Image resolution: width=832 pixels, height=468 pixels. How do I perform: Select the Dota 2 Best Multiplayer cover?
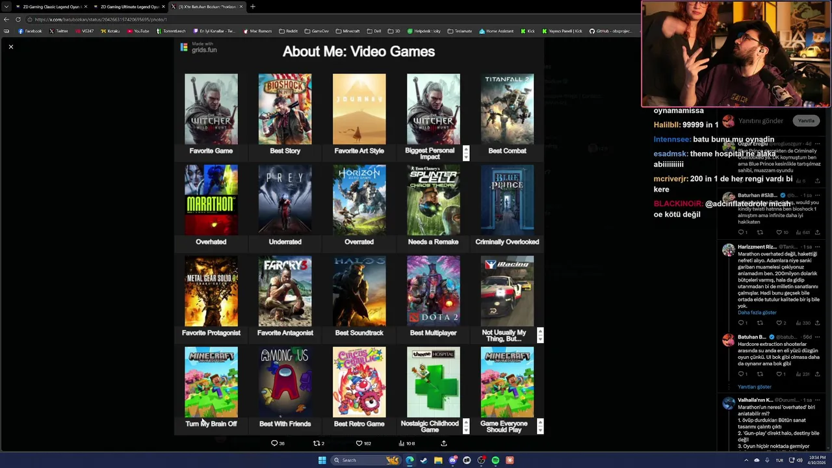[433, 291]
